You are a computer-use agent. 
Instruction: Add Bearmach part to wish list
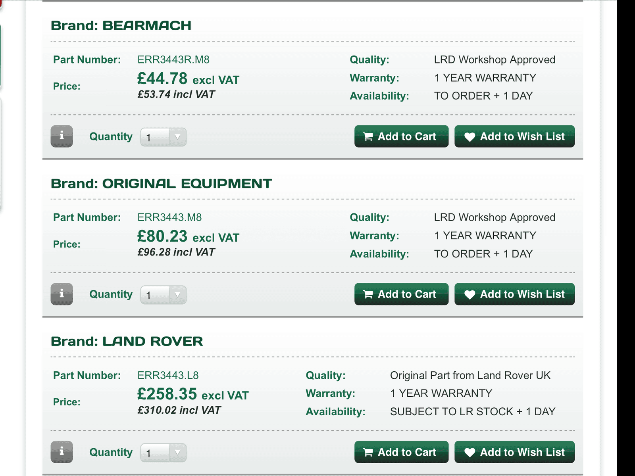click(x=514, y=136)
